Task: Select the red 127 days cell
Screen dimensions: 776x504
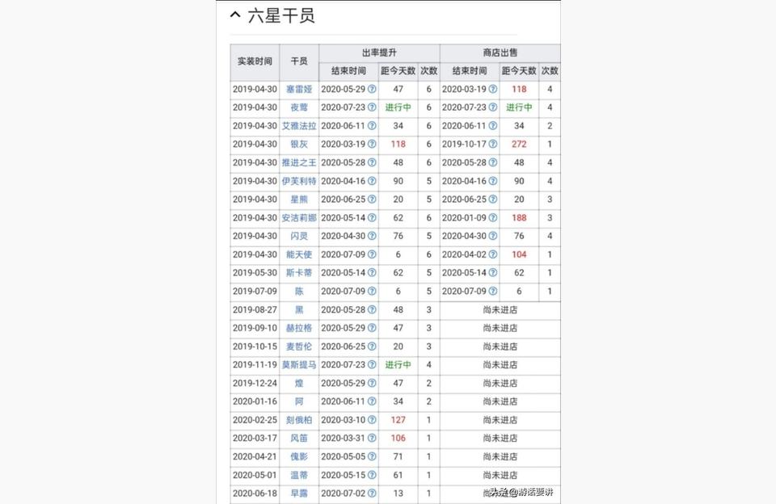Action: 398,420
